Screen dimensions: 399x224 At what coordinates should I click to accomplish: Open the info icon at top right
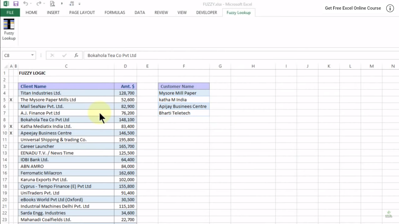coord(390,8)
